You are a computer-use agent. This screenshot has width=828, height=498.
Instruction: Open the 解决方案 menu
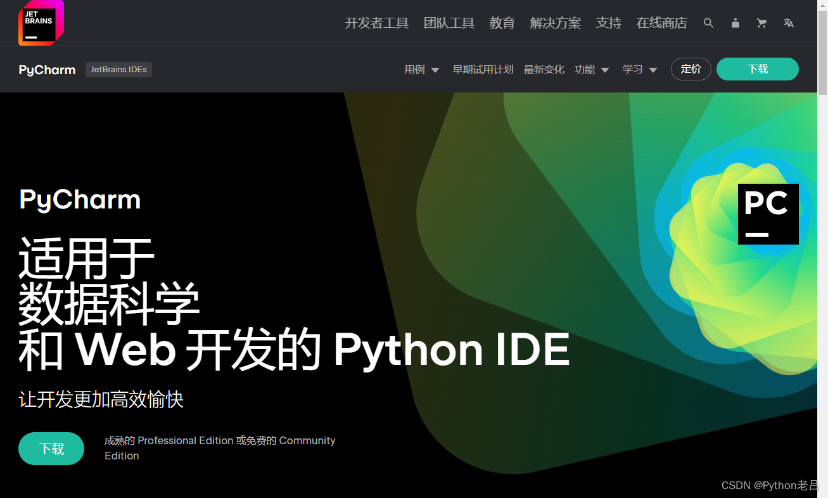point(556,23)
